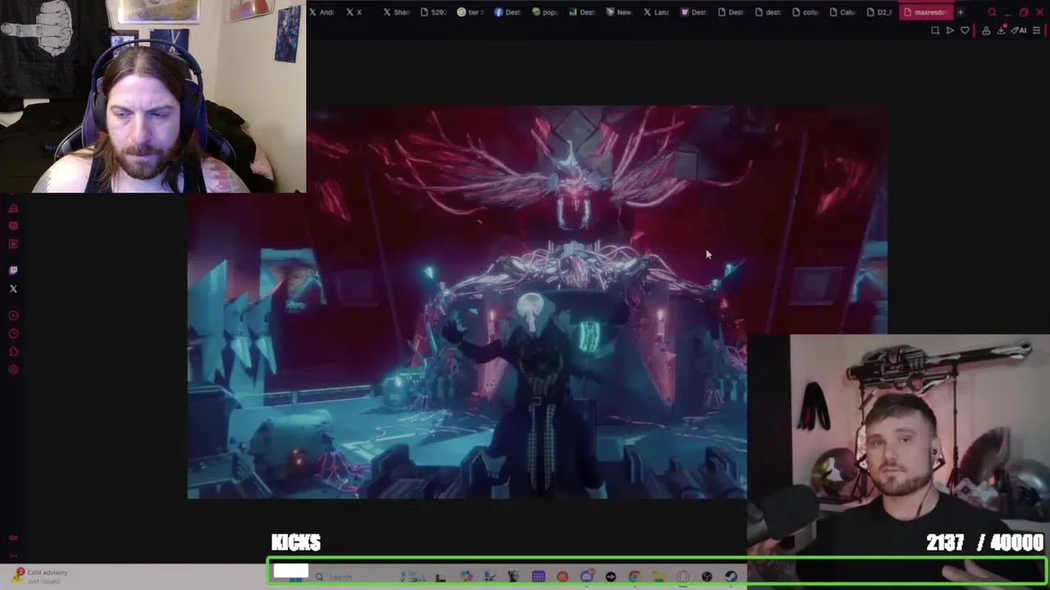This screenshot has height=590, width=1050.
Task: Open Copilot from the taskbar
Action: pyautogui.click(x=466, y=577)
